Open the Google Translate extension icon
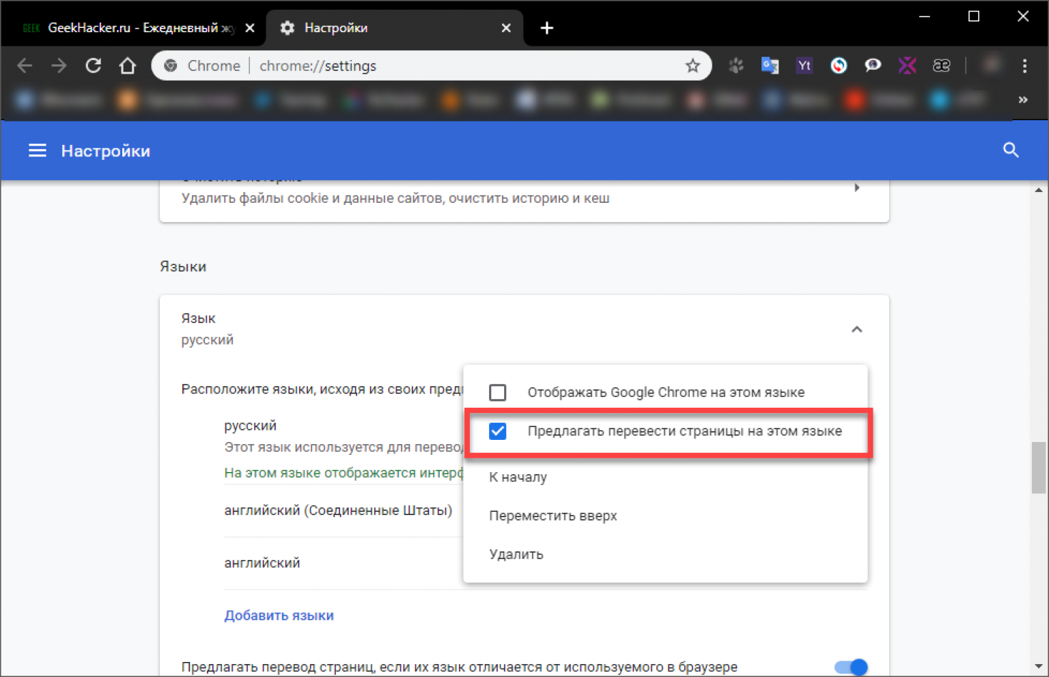The image size is (1049, 677). coord(770,66)
